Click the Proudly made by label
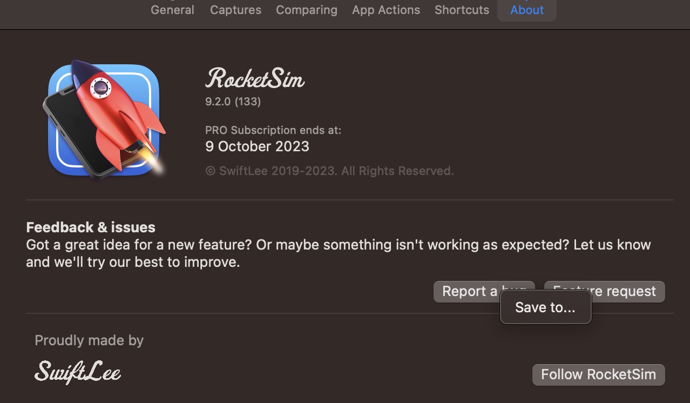The height and width of the screenshot is (403, 690). coord(89,340)
